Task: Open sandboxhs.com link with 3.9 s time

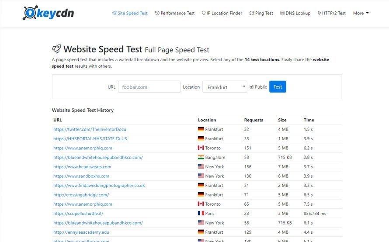Action: tap(81, 176)
